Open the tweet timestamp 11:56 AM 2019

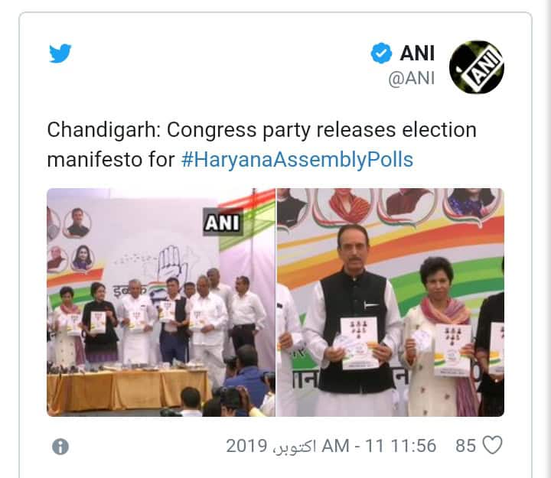coord(331,446)
